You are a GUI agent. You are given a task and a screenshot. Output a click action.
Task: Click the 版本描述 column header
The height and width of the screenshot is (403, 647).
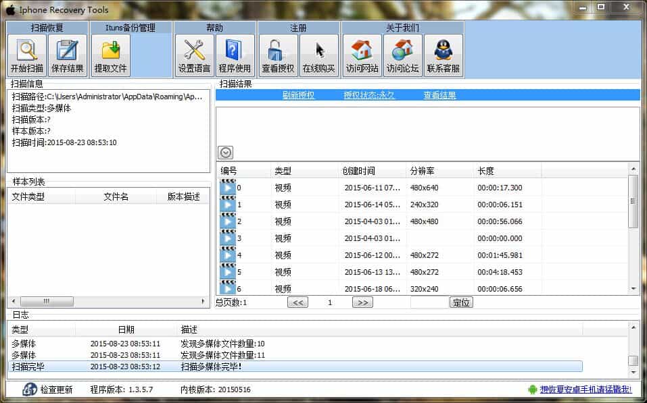click(183, 196)
